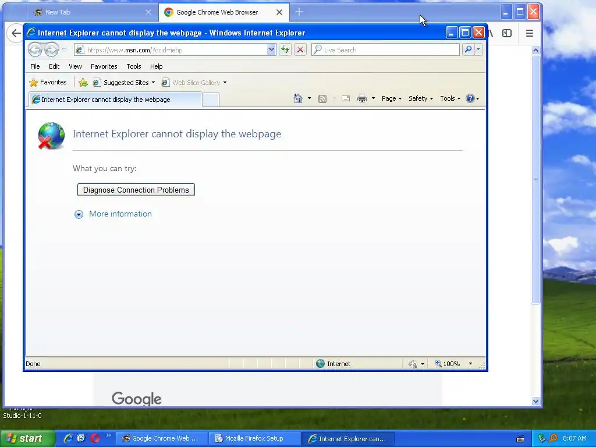596x447 pixels.
Task: Open recent pages dropdown beside Forward
Action: (x=64, y=50)
